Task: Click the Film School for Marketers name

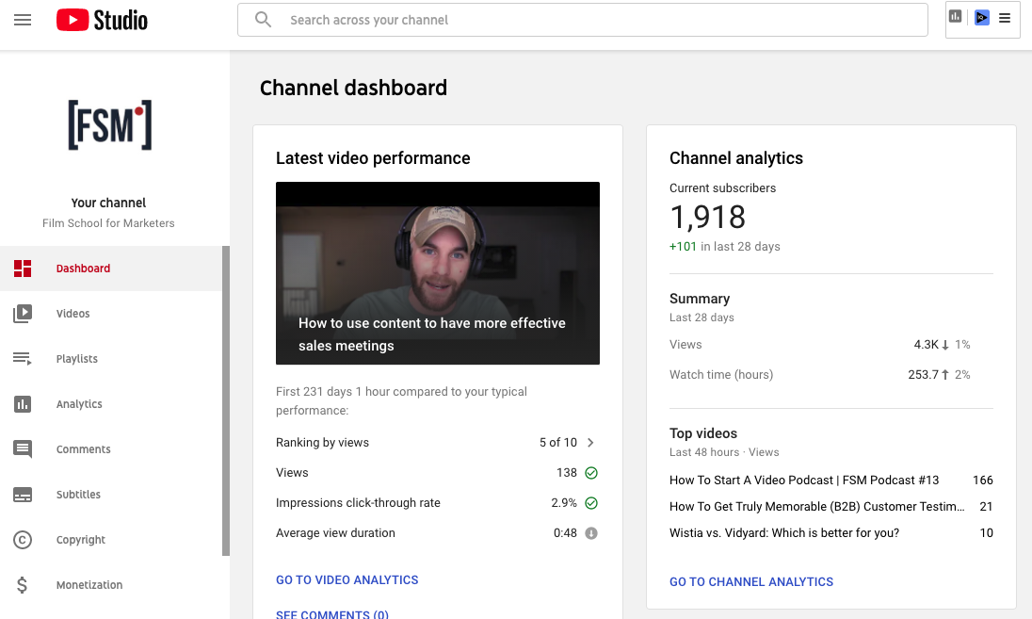Action: (x=108, y=223)
